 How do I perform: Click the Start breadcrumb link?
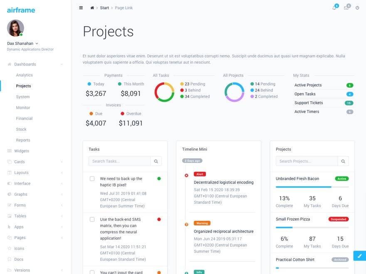104,8
